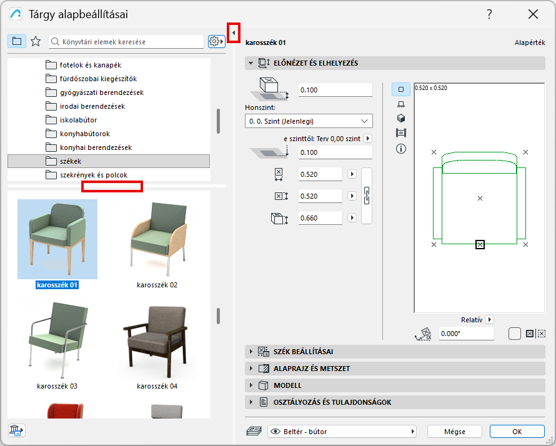The height and width of the screenshot is (446, 556).
Task: Open the fürdőszobai kiegészítők folder
Action: [x=109, y=79]
